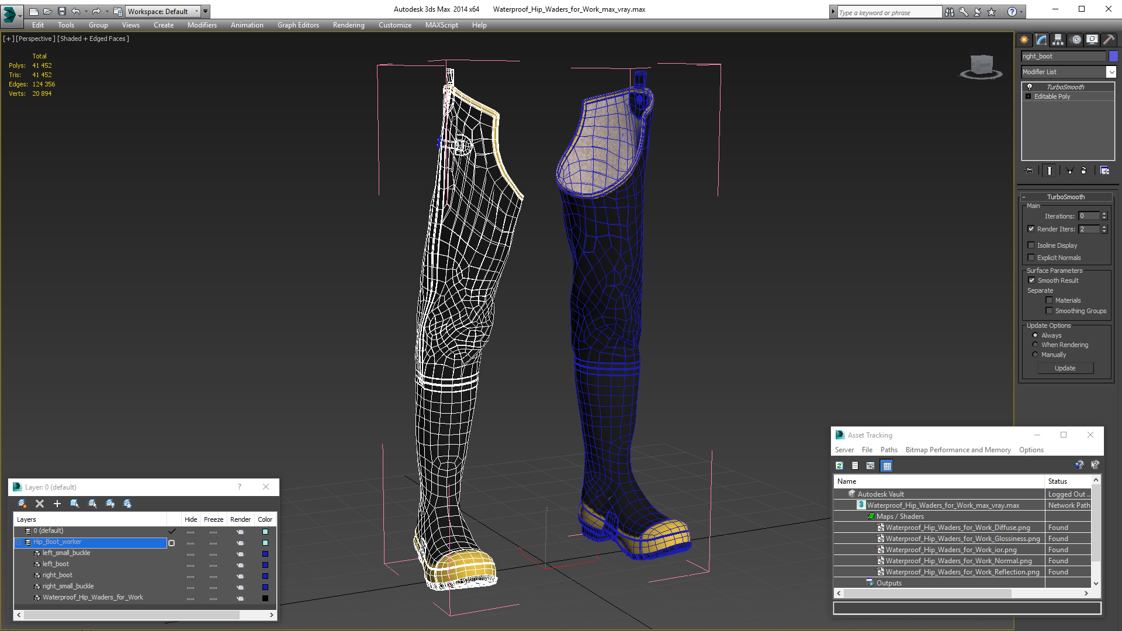
Task: Click the keyword search input field
Action: coord(889,12)
